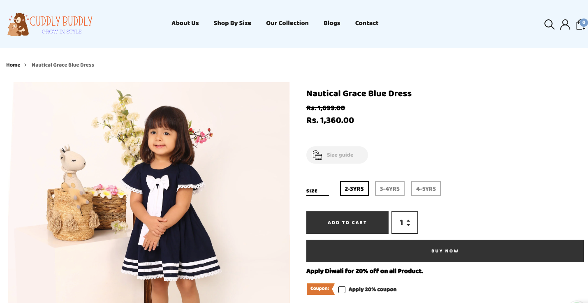Go to the About Us page
This screenshot has width=588, height=303.
(185, 23)
